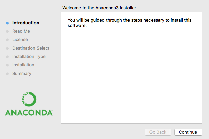Click the blue bullet beside Introduction
Image resolution: width=209 pixels, height=139 pixels.
coord(7,23)
